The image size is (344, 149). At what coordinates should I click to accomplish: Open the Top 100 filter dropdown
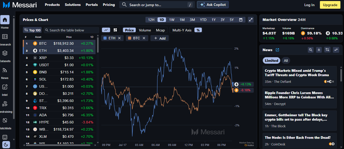(32, 30)
